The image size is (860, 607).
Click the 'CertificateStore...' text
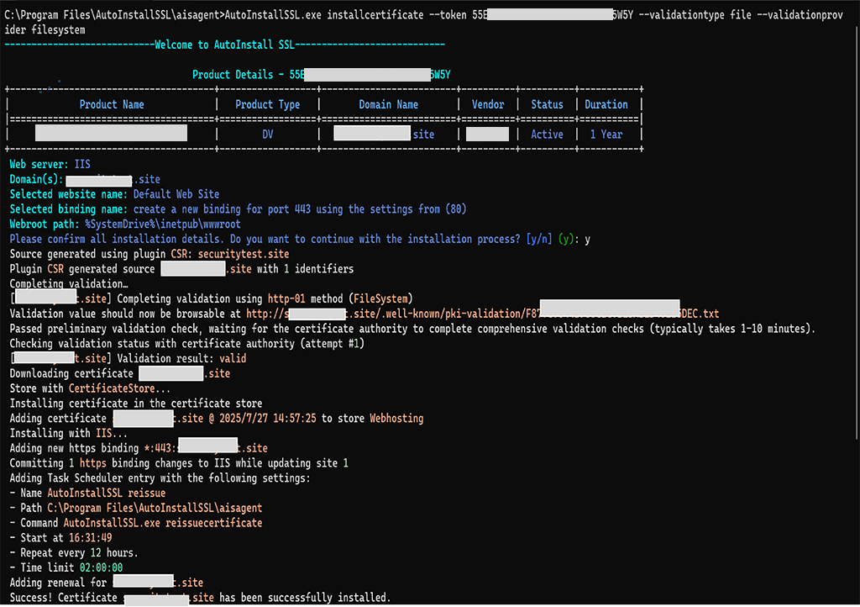coord(119,388)
